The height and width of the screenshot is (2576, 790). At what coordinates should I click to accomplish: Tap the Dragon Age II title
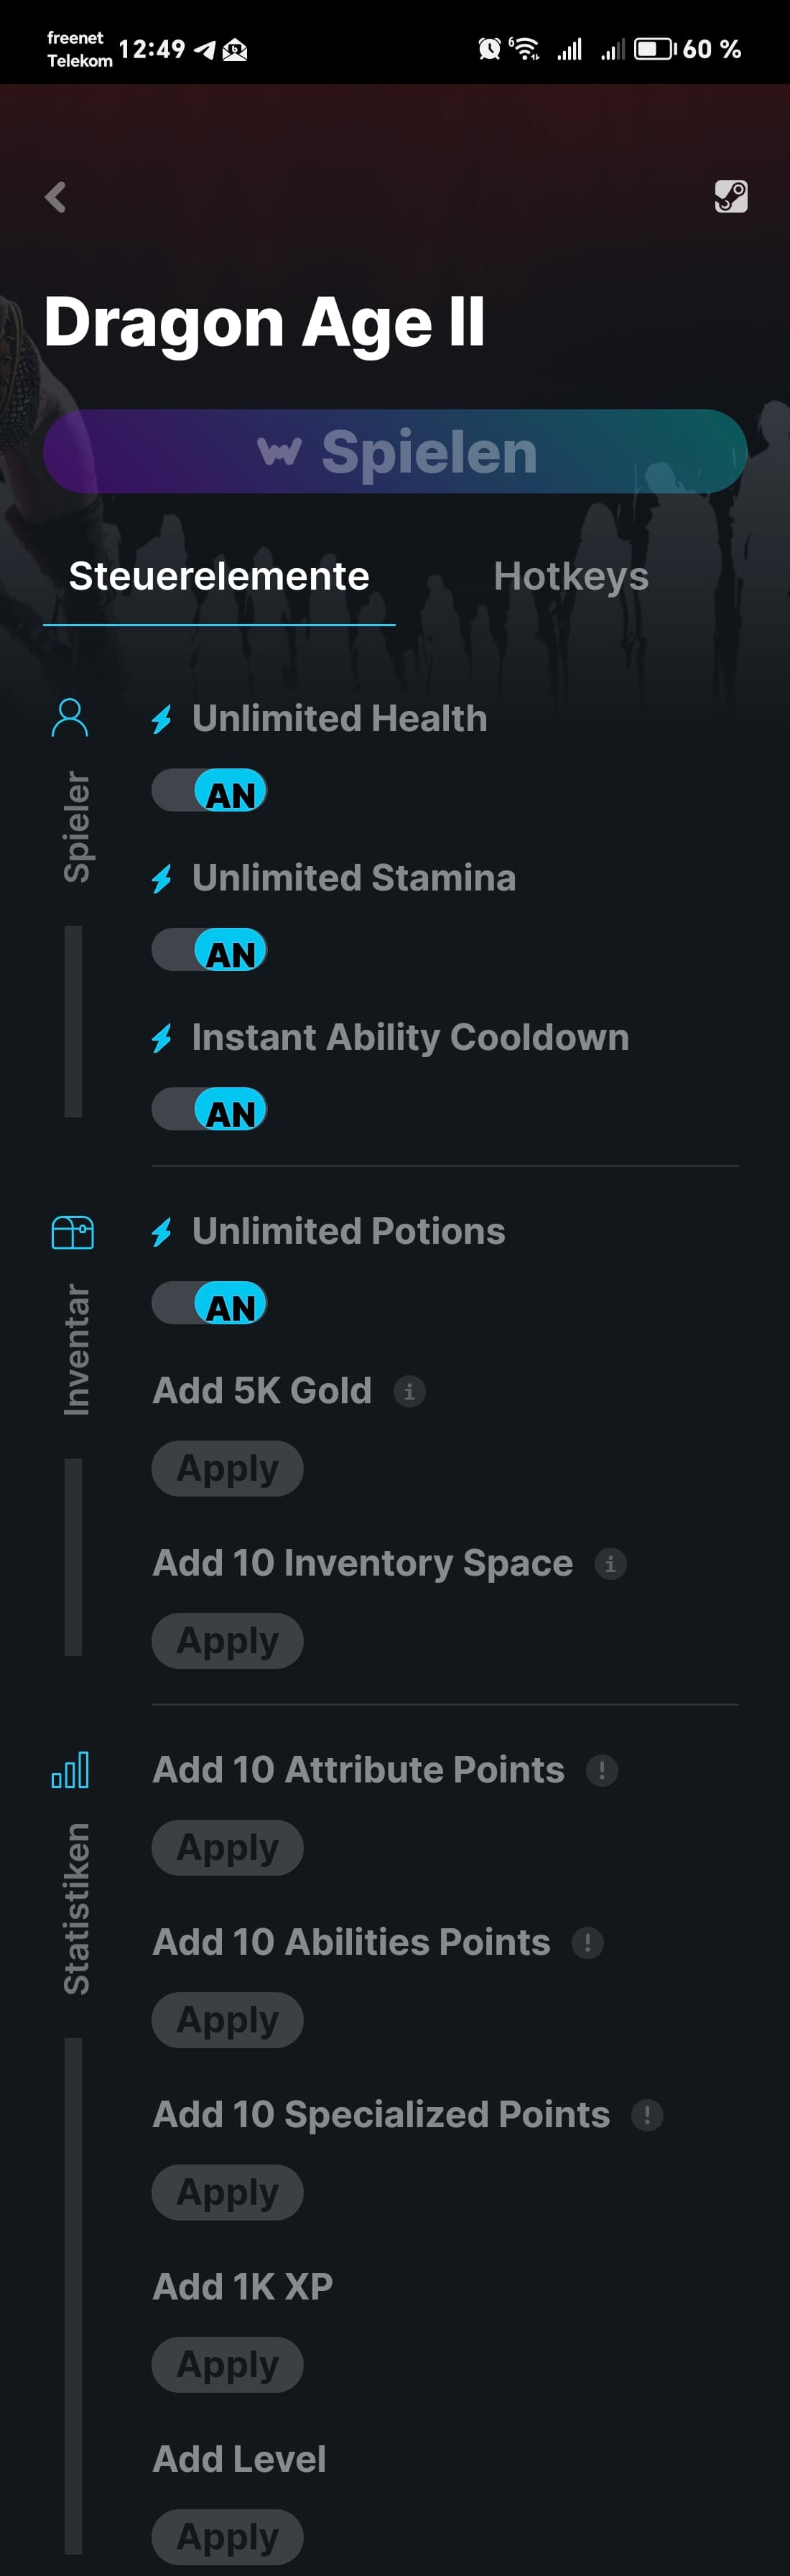point(265,322)
